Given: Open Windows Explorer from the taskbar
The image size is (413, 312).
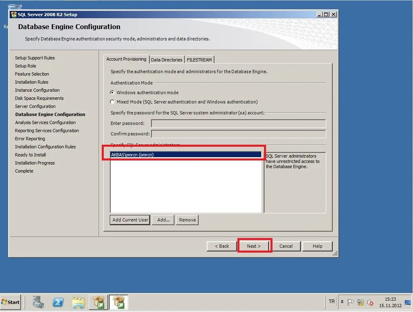Looking at the screenshot, I should [78, 303].
